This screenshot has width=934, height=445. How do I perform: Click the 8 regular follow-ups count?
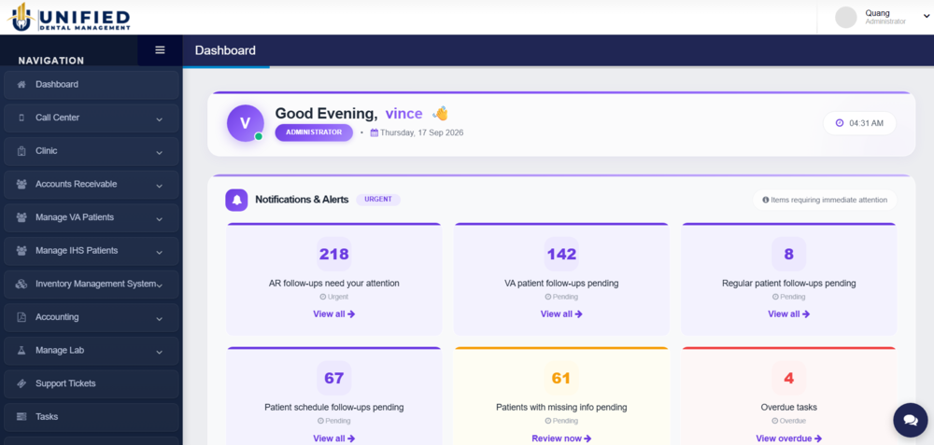click(788, 255)
